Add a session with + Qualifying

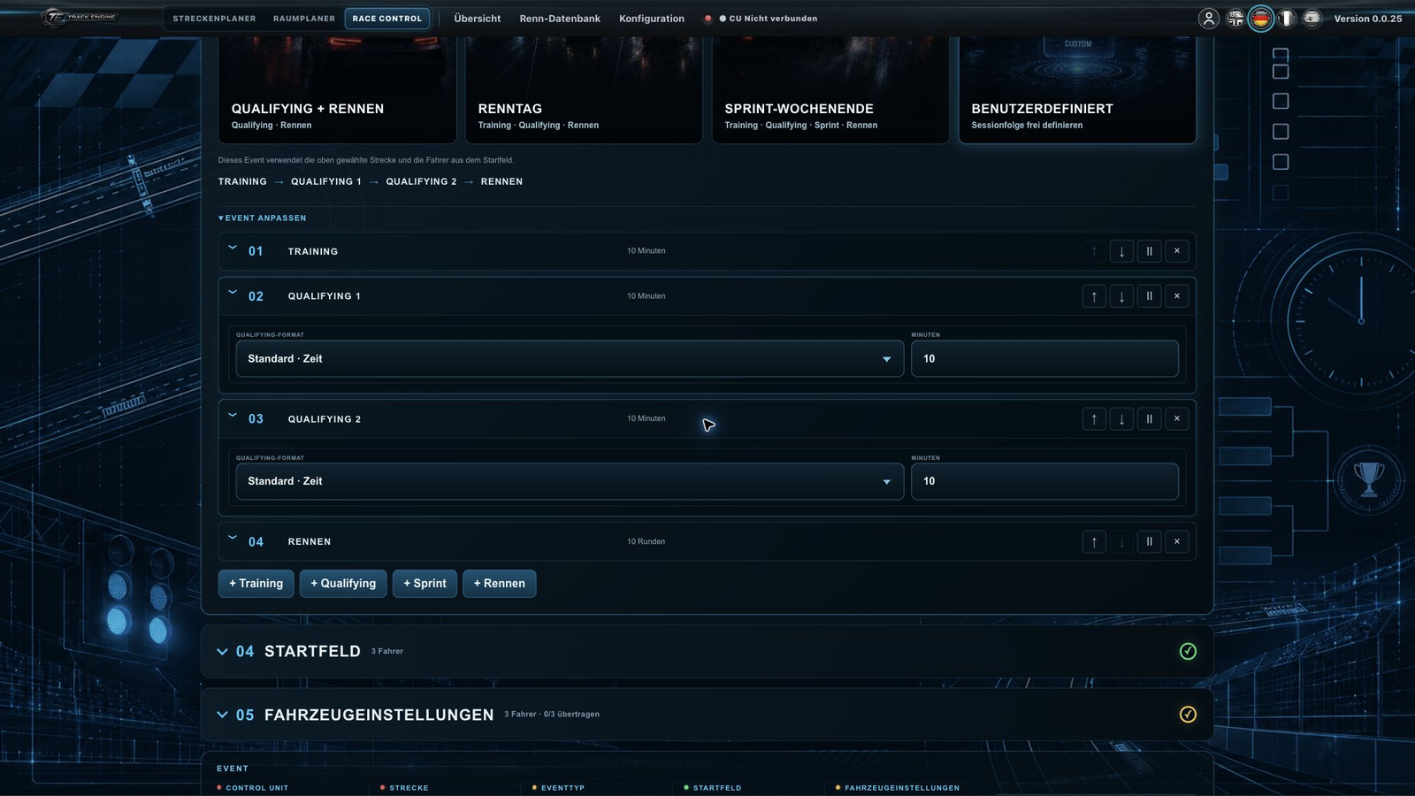coord(343,584)
